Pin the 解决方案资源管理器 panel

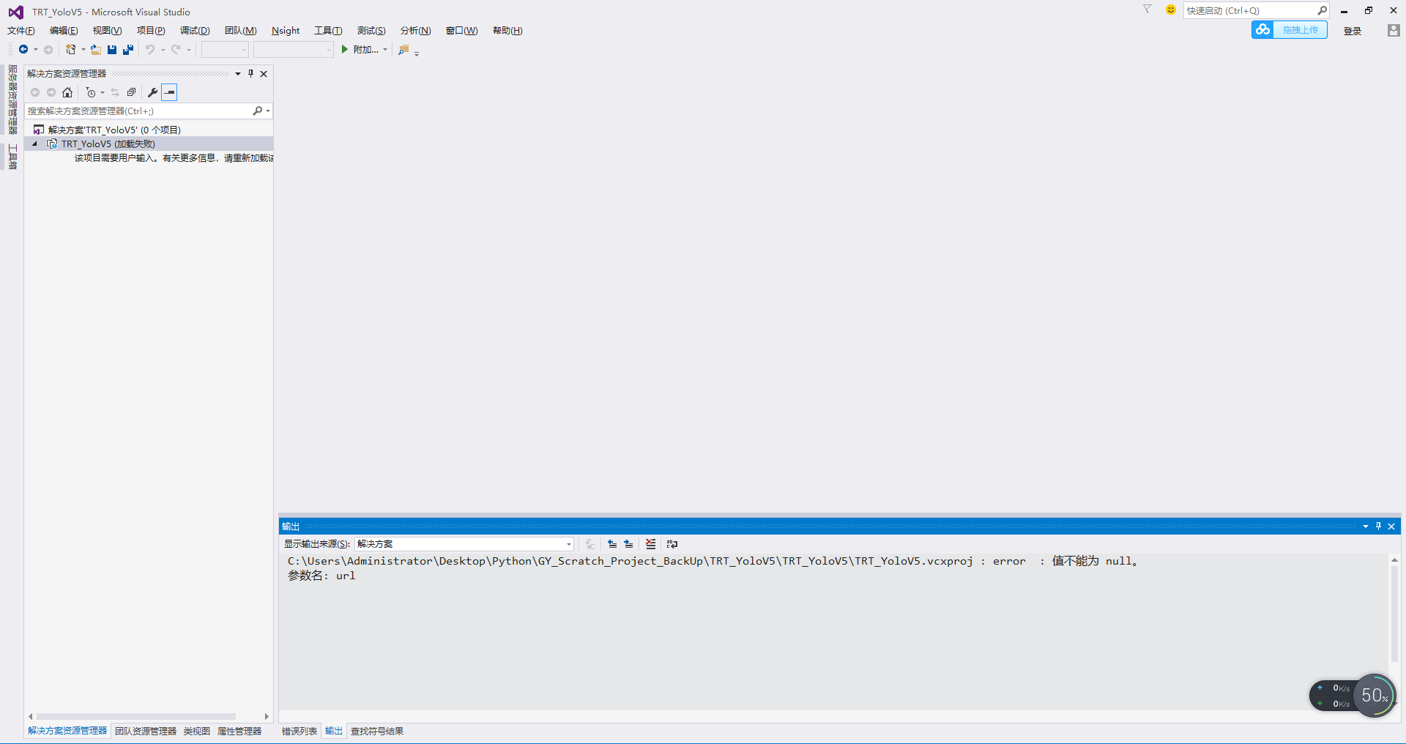click(250, 73)
